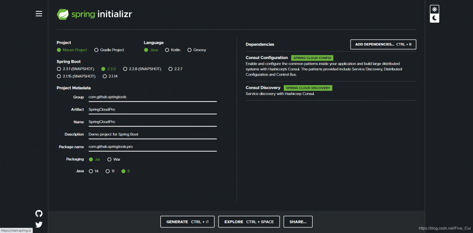This screenshot has height=233, width=473.
Task: Select Spring Boot 2.3.1 (SNAPSHOT)
Action: (x=75, y=69)
